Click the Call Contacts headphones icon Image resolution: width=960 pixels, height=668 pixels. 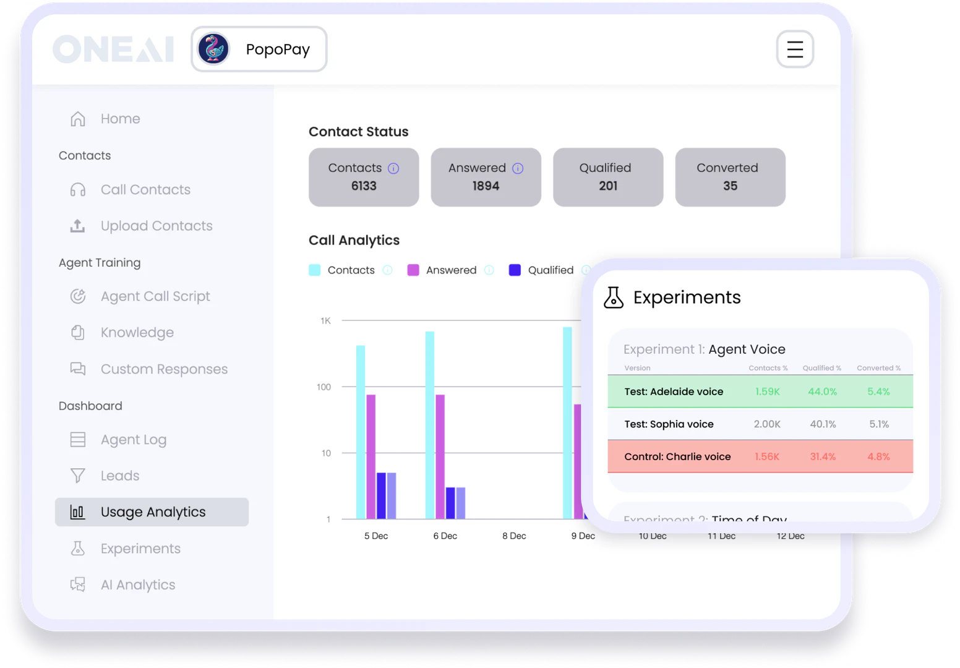78,190
